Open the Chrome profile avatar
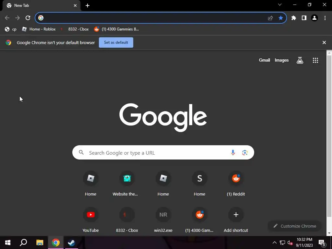Screen dimensions: 332x249 point(314,18)
